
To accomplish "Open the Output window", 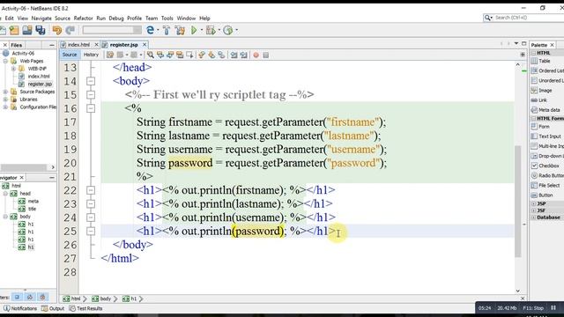I will (x=53, y=308).
